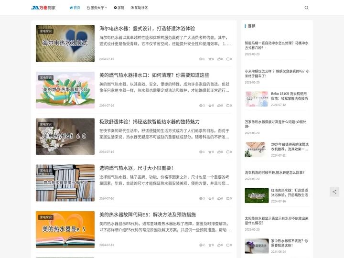Click comment icon on 海尔电热水器 article
Screen dimensions: 344x258
pyautogui.click(x=229, y=59)
